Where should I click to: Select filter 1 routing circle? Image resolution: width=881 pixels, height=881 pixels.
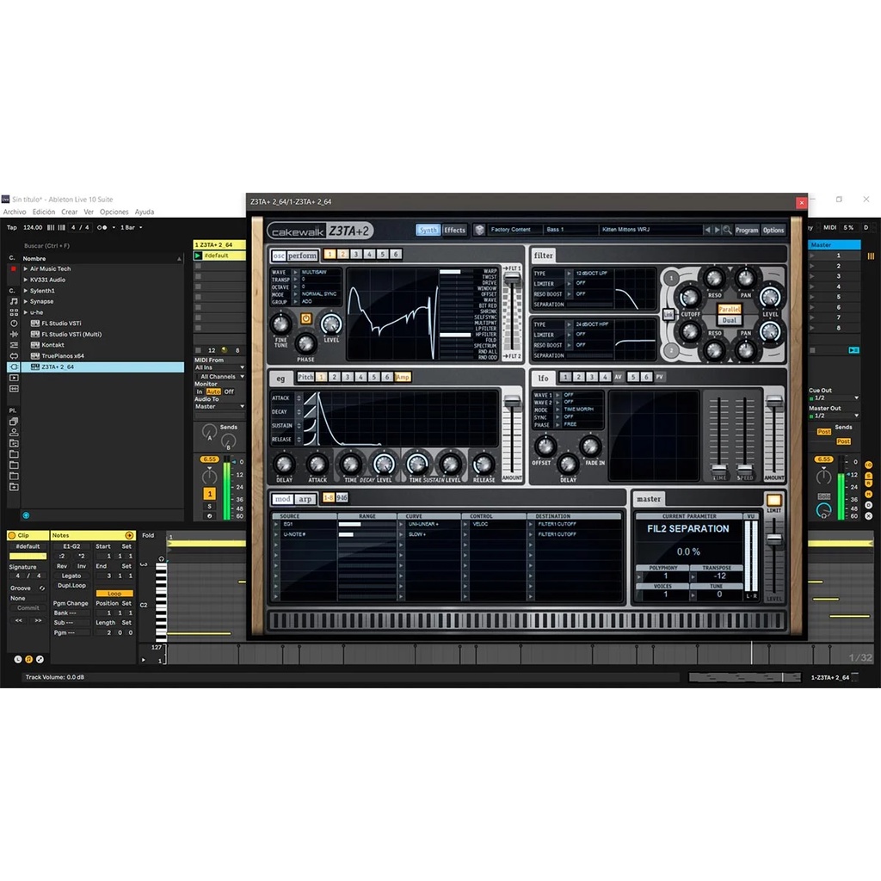pyautogui.click(x=671, y=278)
